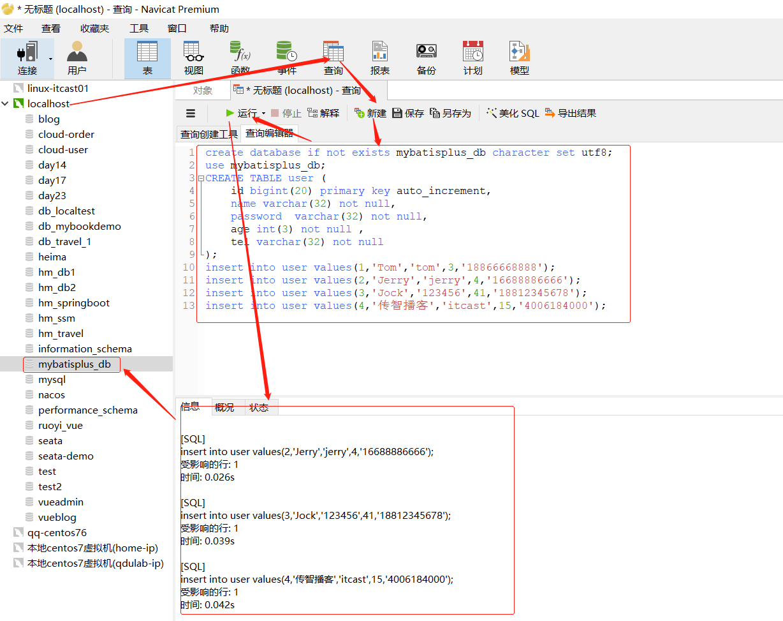Select the seata-demo database
Screen dimensions: 783x621
tap(66, 456)
